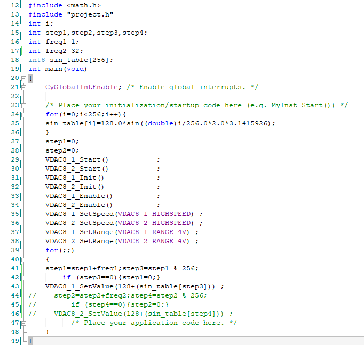Collapse the comment fold at line 21
The image size is (364, 345).
point(23,87)
